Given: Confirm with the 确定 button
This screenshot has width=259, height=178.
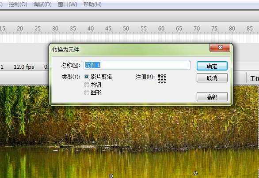Looking at the screenshot, I should click(212, 66).
